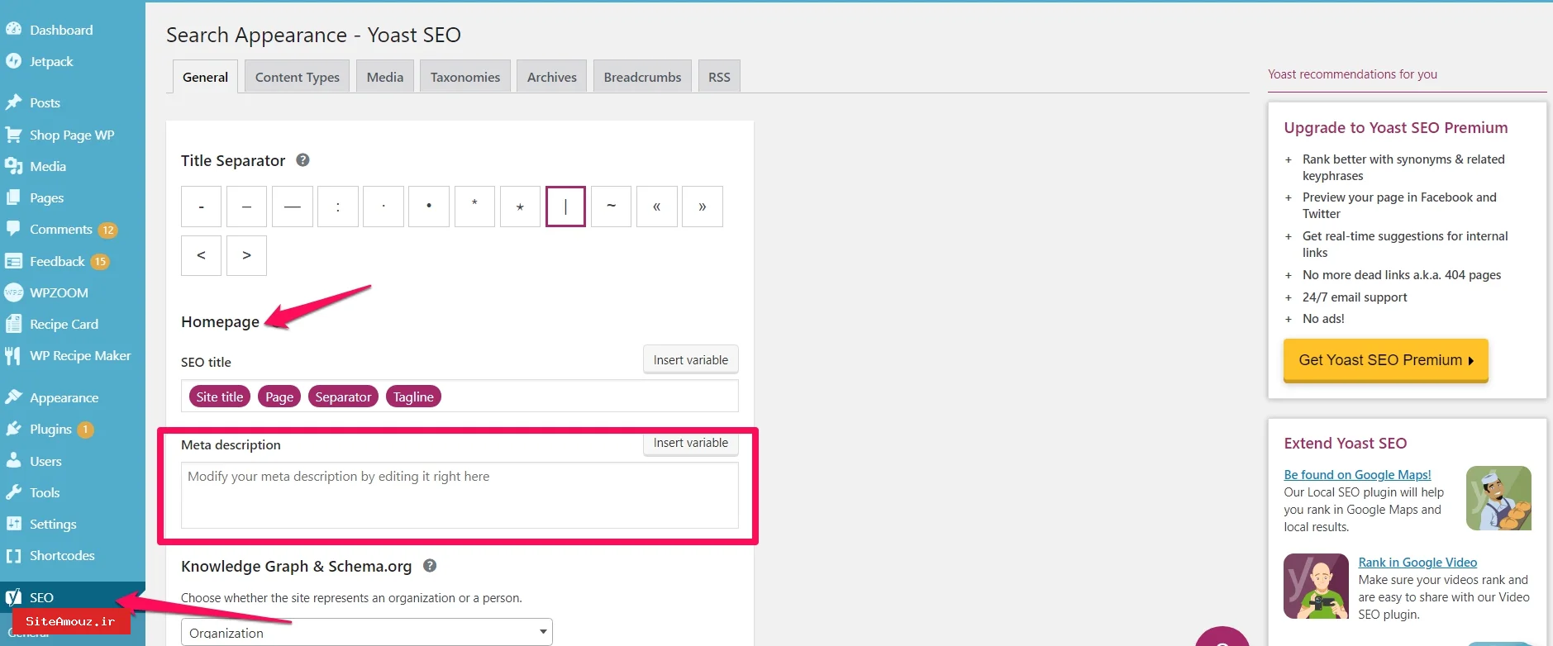Viewport: 1553px width, 646px height.
Task: Click into the Meta description text area
Action: [x=460, y=495]
